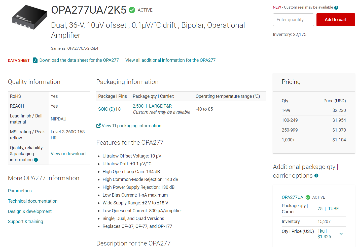The width and height of the screenshot is (356, 247).
Task: Click the OPA277 chip product image
Action: click(30, 17)
